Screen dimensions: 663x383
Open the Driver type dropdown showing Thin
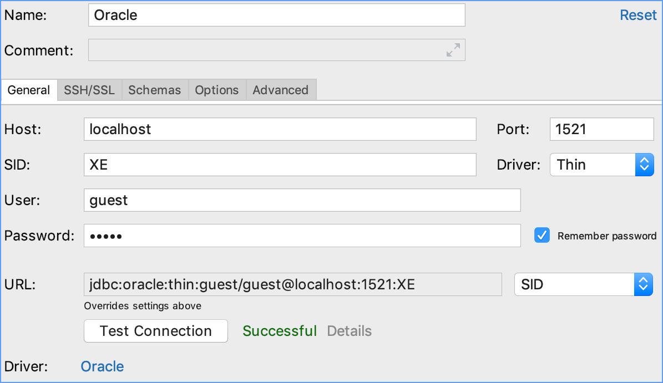(601, 165)
